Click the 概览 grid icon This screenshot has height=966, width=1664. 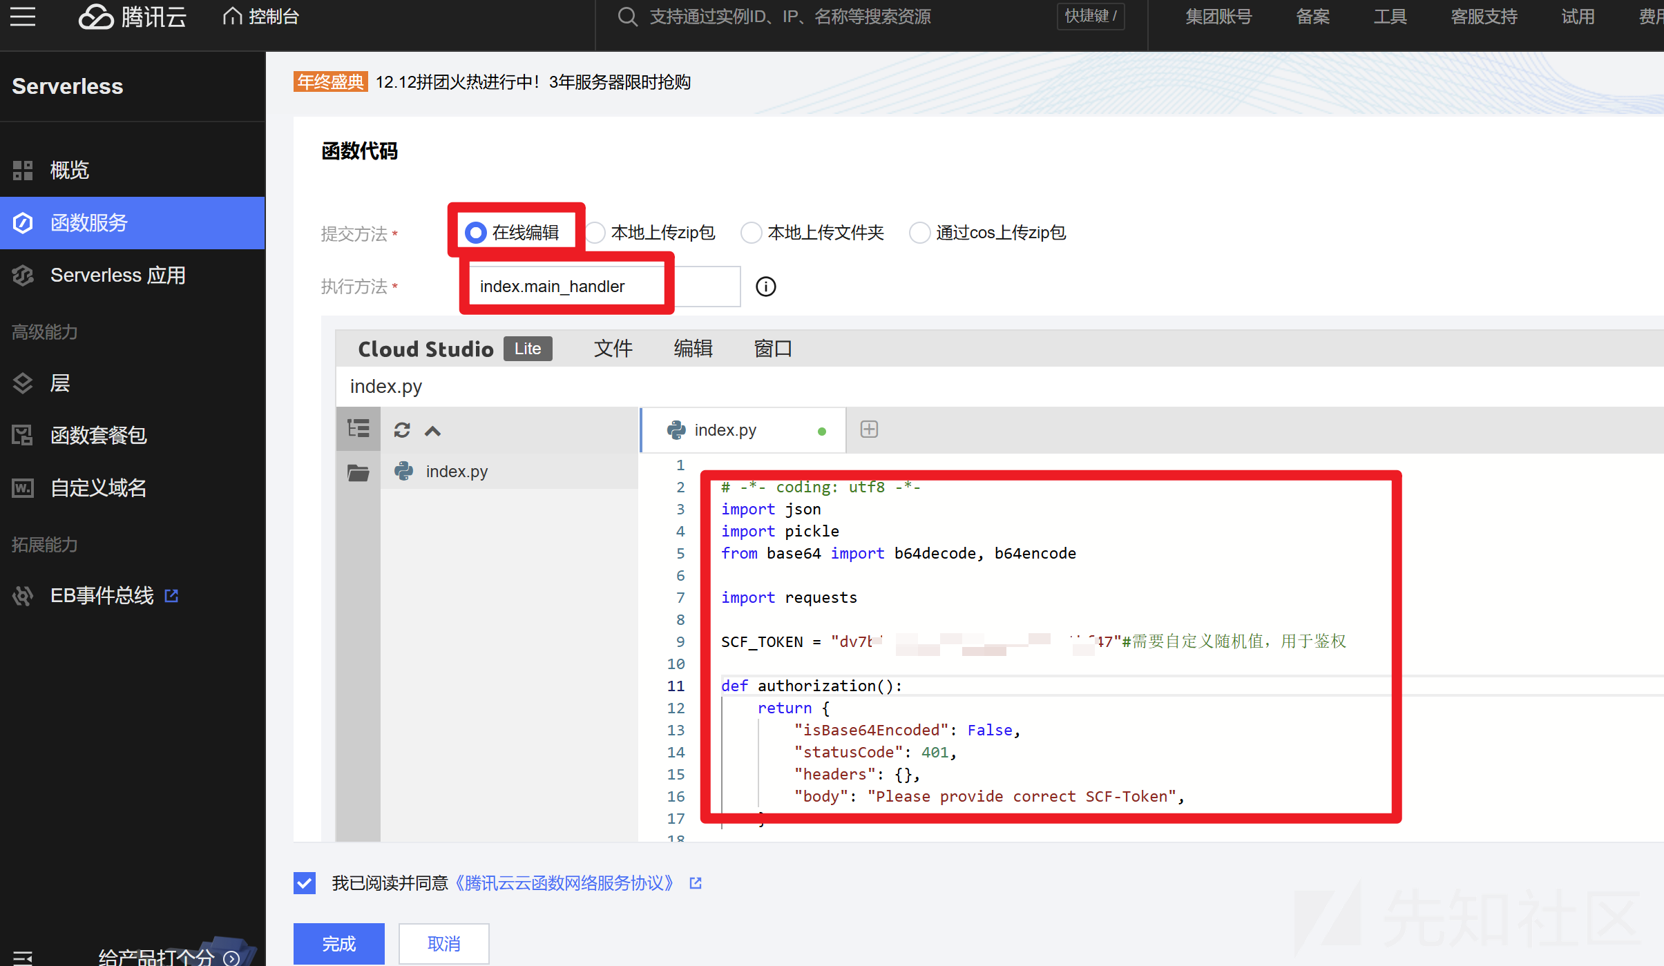click(23, 170)
